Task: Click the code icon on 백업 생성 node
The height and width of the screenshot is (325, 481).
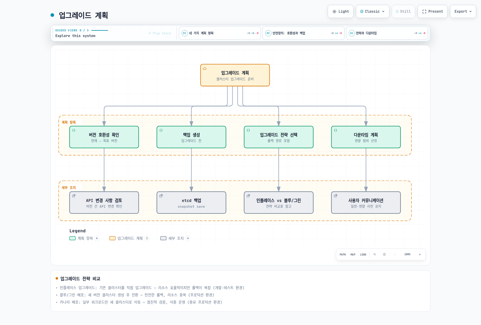Action: (x=161, y=130)
